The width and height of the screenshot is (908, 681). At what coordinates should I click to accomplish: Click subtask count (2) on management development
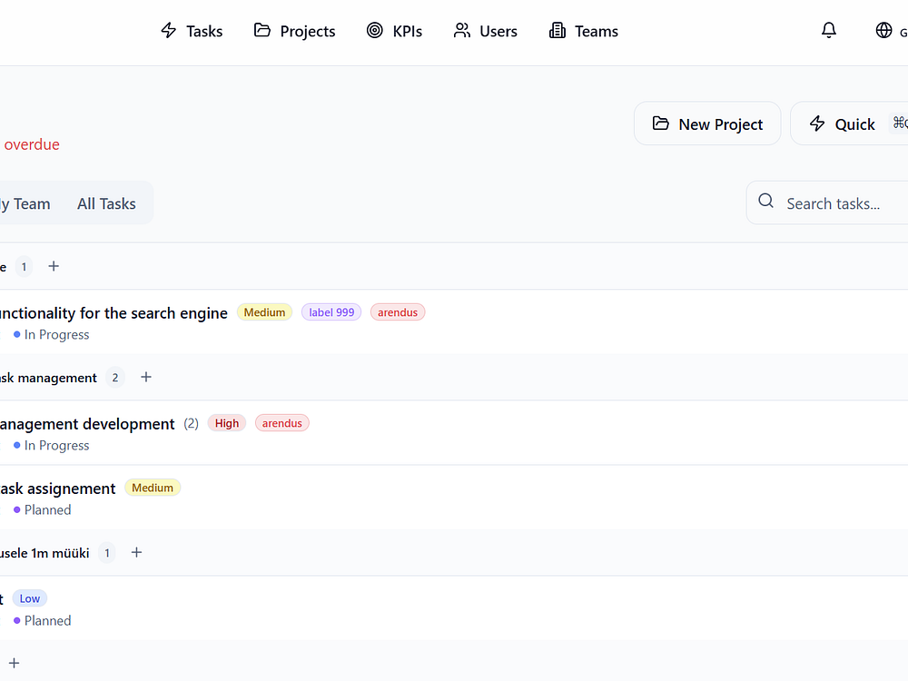click(x=191, y=423)
